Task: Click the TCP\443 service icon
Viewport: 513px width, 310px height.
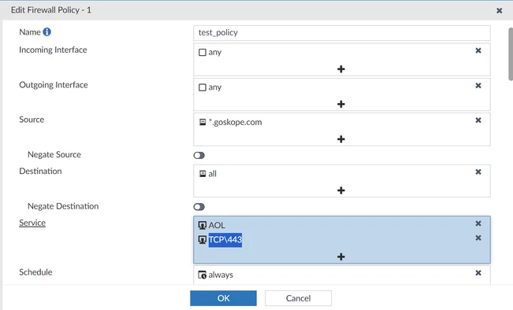Action: click(x=203, y=240)
